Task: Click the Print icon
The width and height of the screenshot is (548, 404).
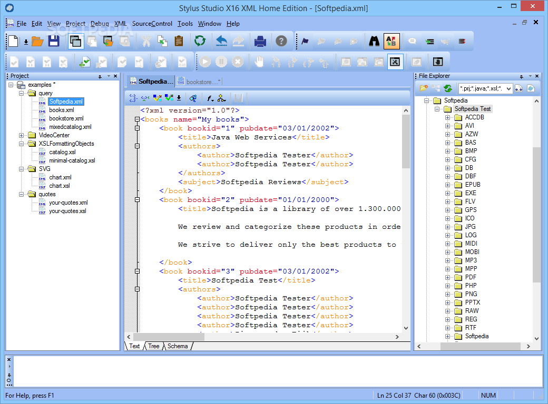Action: point(260,41)
